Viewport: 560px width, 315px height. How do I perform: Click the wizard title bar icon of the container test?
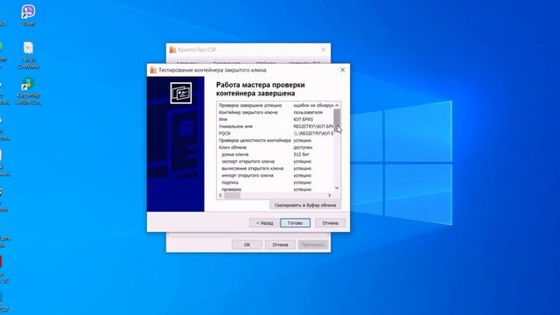(x=154, y=70)
